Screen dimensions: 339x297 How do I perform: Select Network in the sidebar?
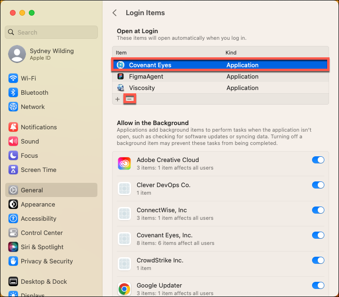(x=51, y=107)
